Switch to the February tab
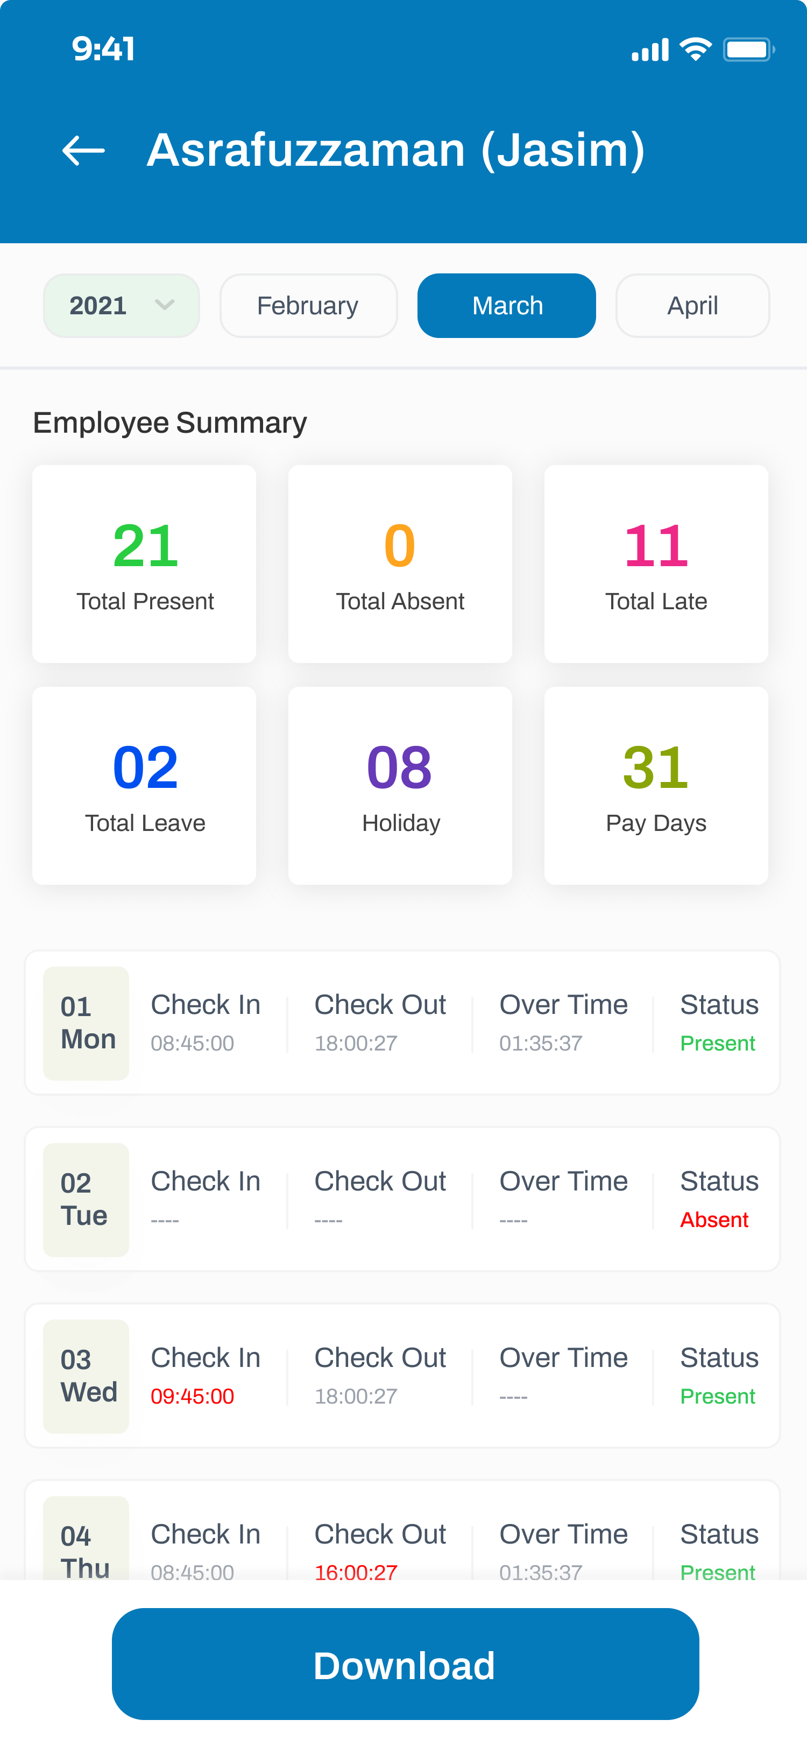 coord(308,305)
